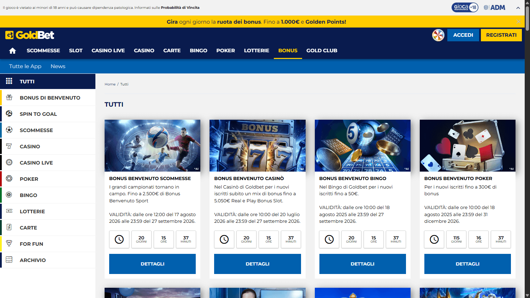This screenshot has height=298, width=530.
Task: Open Dettagli for Bonus Benvenuto Bingo
Action: pyautogui.click(x=363, y=264)
